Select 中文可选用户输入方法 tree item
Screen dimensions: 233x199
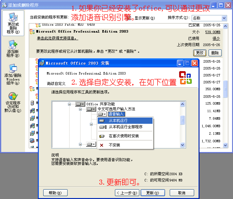[116, 109]
